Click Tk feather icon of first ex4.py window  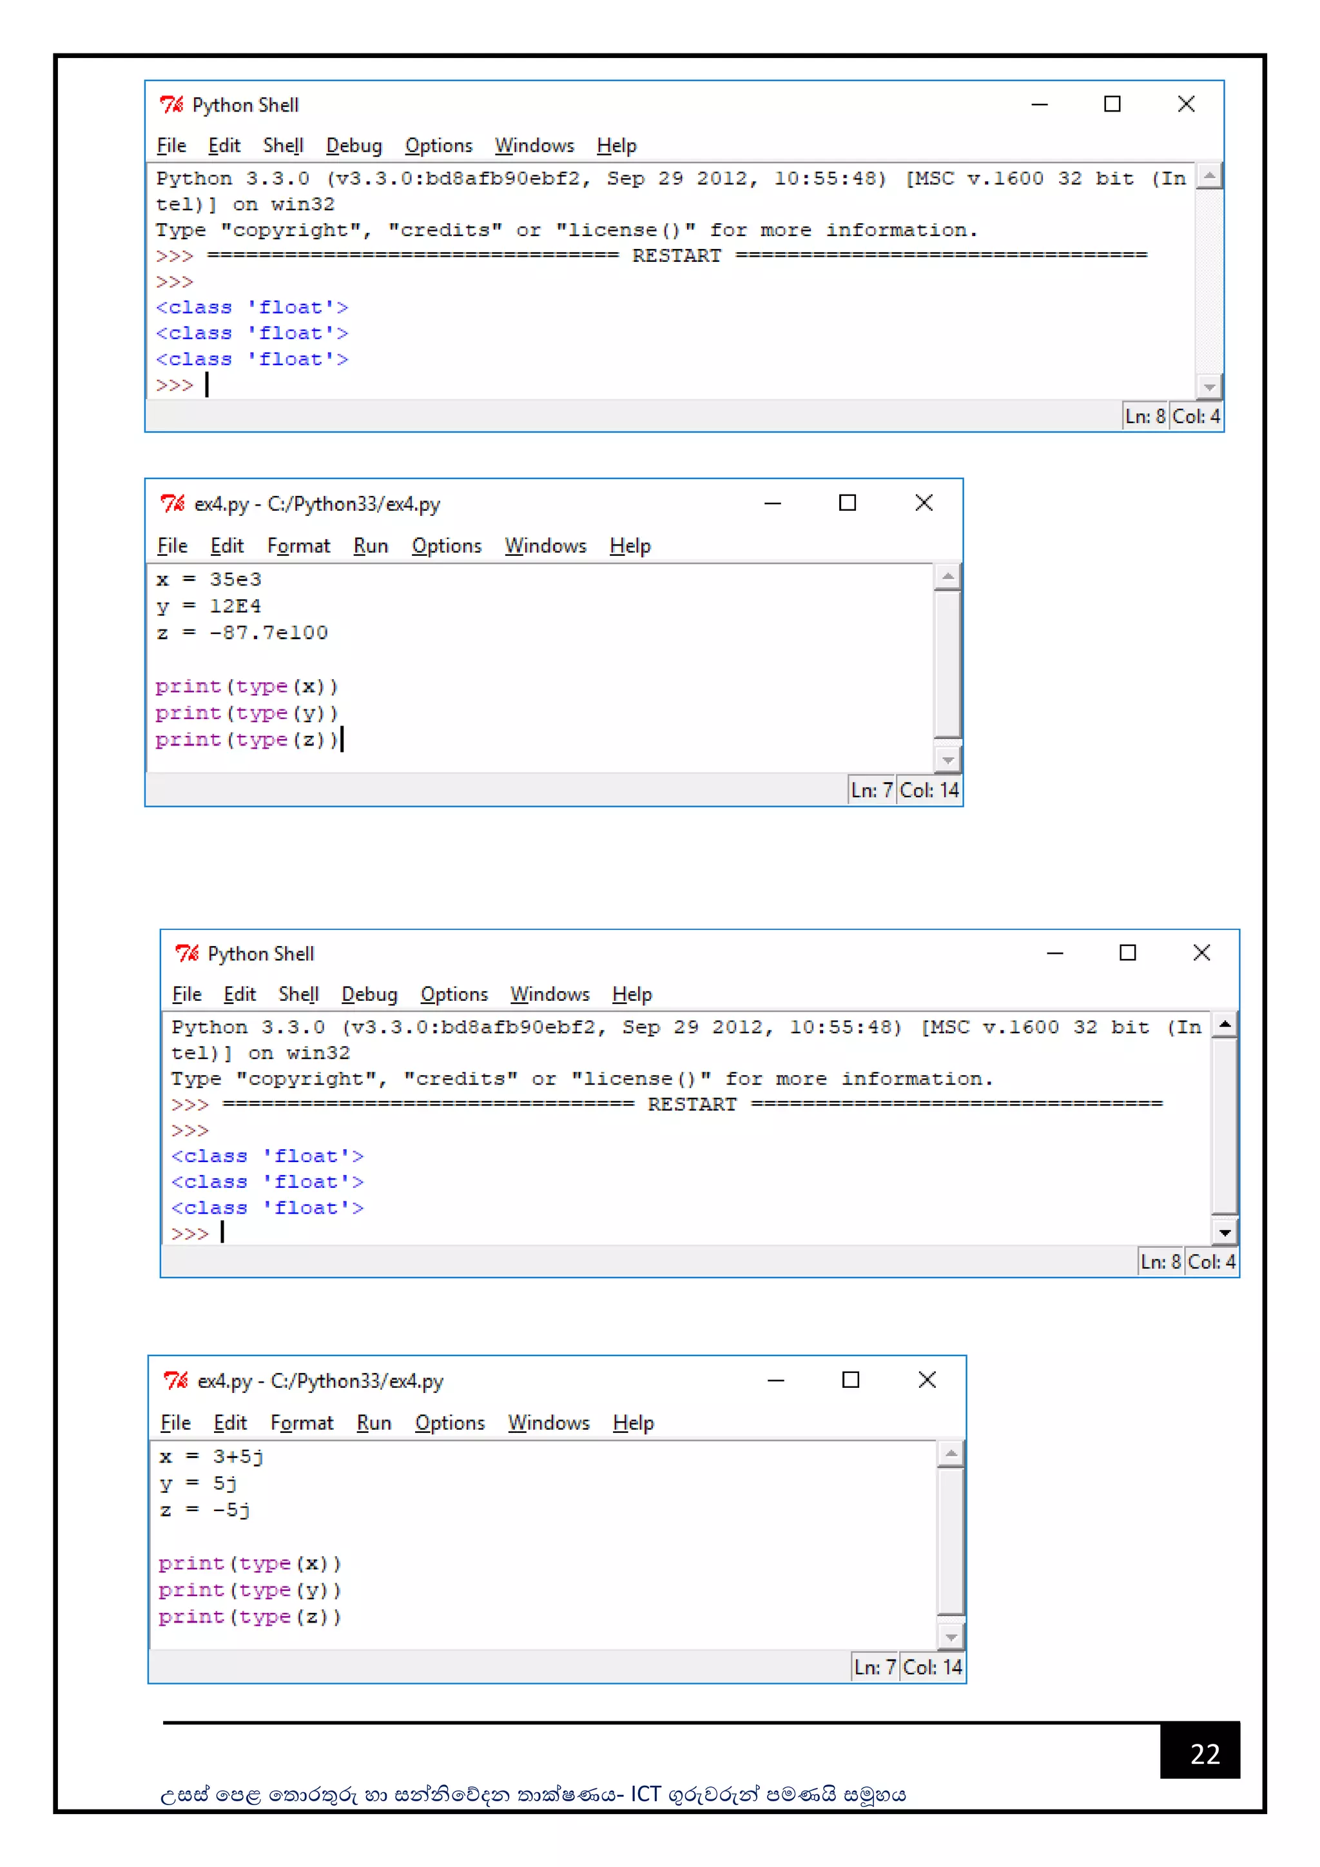pos(173,503)
